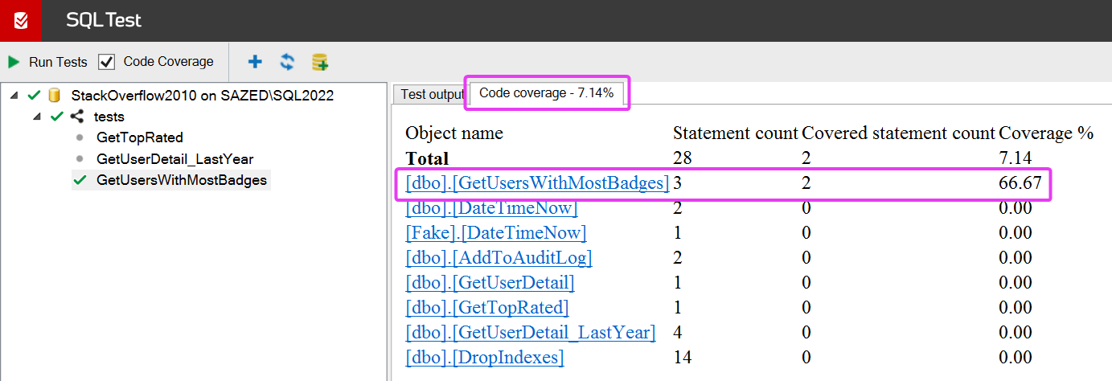This screenshot has width=1112, height=381.
Task: Click the Redgate SQL Test logo icon
Action: pos(21,20)
